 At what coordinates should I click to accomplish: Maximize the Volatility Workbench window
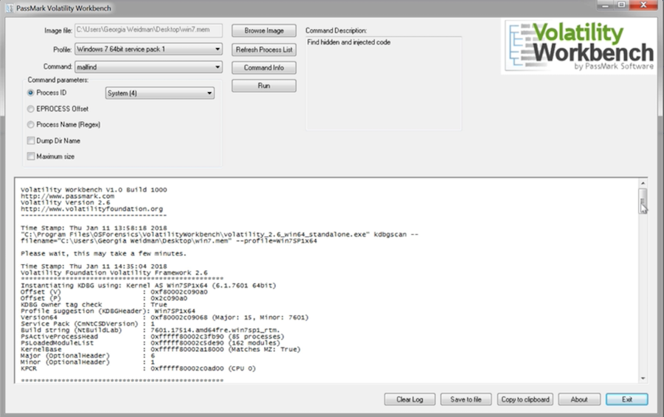(x=621, y=5)
